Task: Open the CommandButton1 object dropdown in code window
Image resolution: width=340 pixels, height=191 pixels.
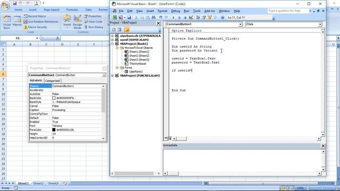Action: click(240, 24)
